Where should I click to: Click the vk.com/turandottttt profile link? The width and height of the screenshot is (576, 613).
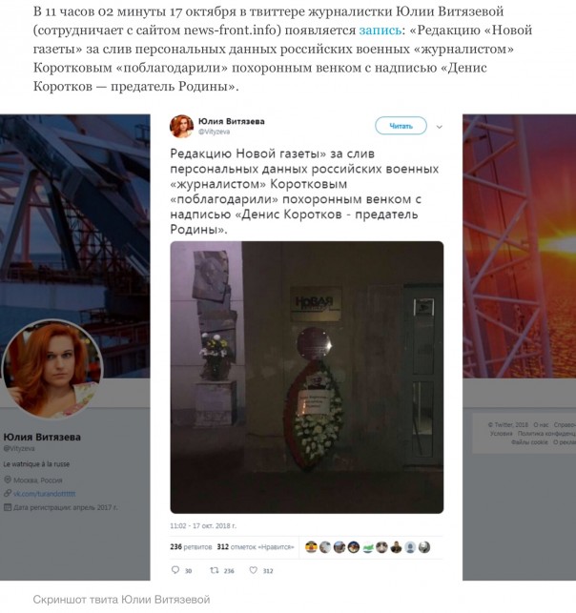[x=44, y=494]
